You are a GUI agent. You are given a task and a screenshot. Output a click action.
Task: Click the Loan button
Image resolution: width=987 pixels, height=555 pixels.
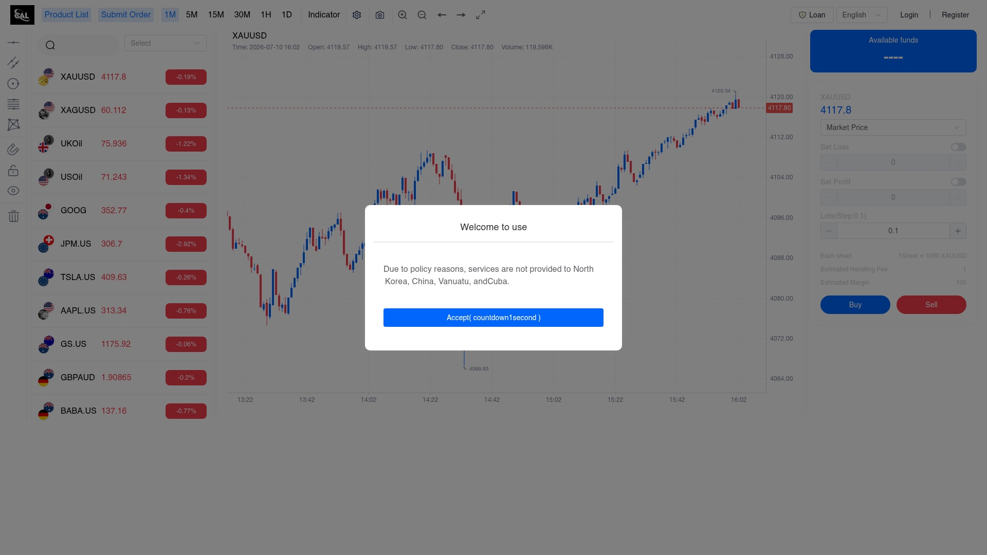click(x=812, y=15)
